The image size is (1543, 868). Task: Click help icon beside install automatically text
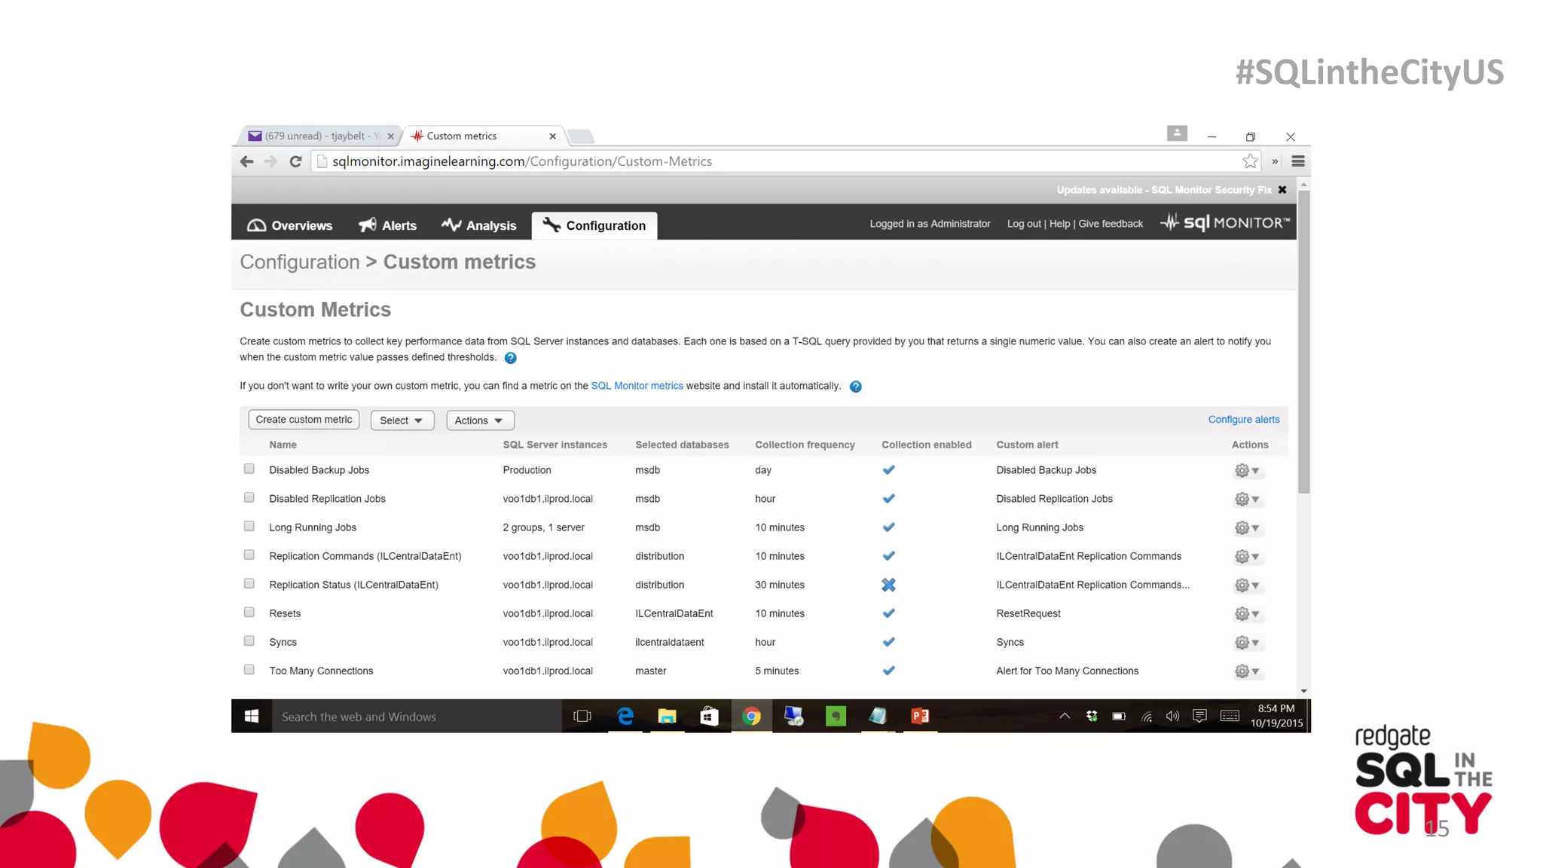pos(855,387)
